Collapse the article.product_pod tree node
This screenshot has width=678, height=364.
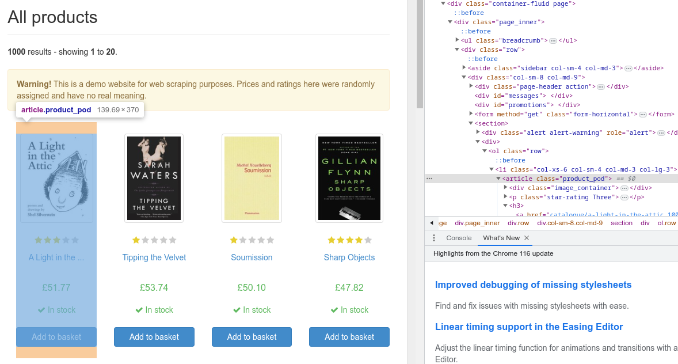click(498, 178)
